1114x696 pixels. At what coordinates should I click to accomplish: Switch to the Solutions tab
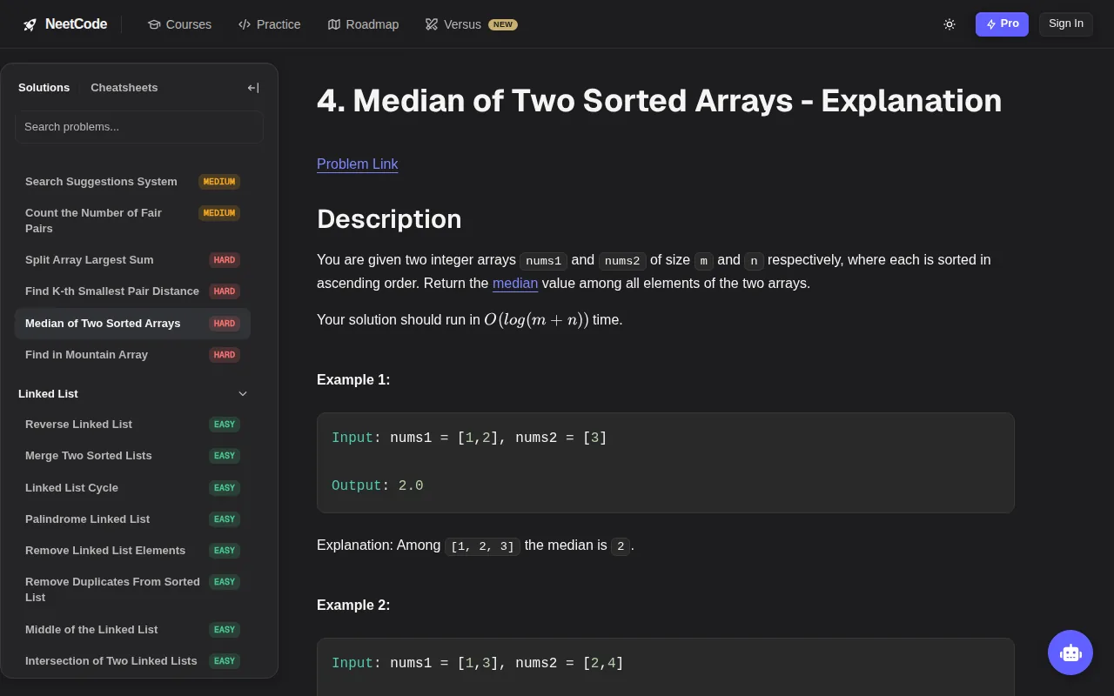tap(44, 88)
